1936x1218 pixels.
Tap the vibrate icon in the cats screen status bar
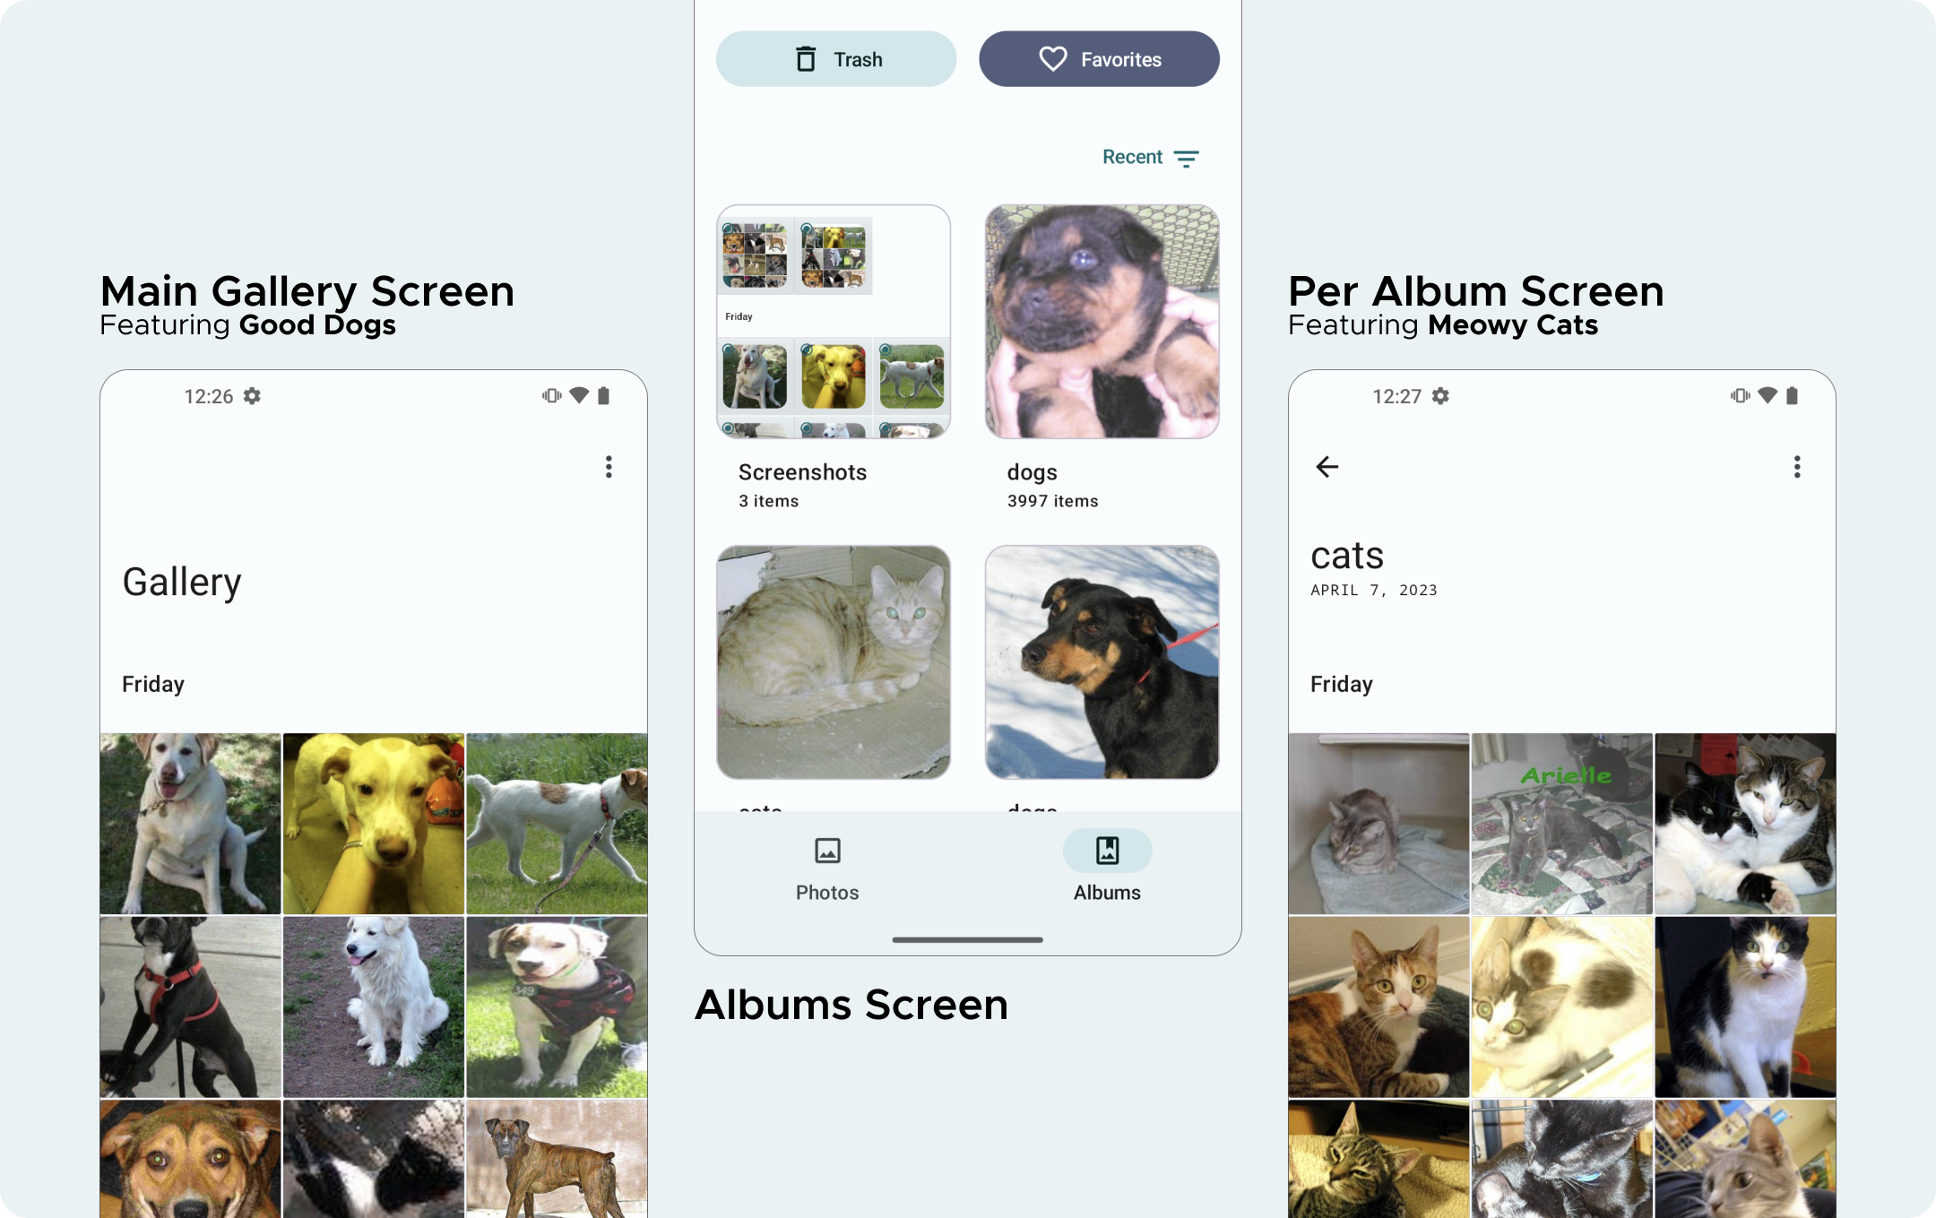coord(1740,395)
